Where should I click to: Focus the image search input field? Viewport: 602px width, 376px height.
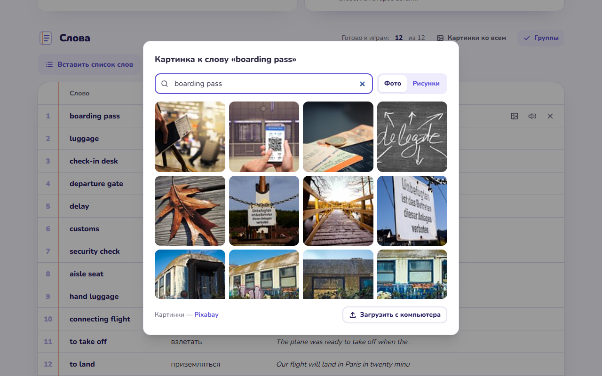click(x=263, y=84)
